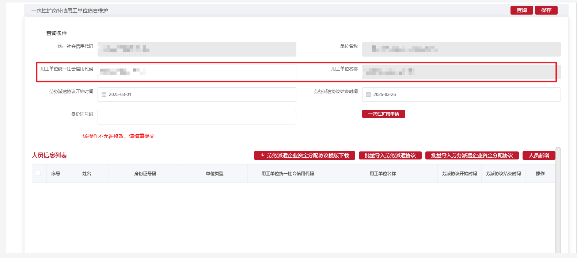Viewport: 577px width, 258px height.
Task: Click calendar icon in 劳务派遣协议结束时间 field
Action: (368, 95)
